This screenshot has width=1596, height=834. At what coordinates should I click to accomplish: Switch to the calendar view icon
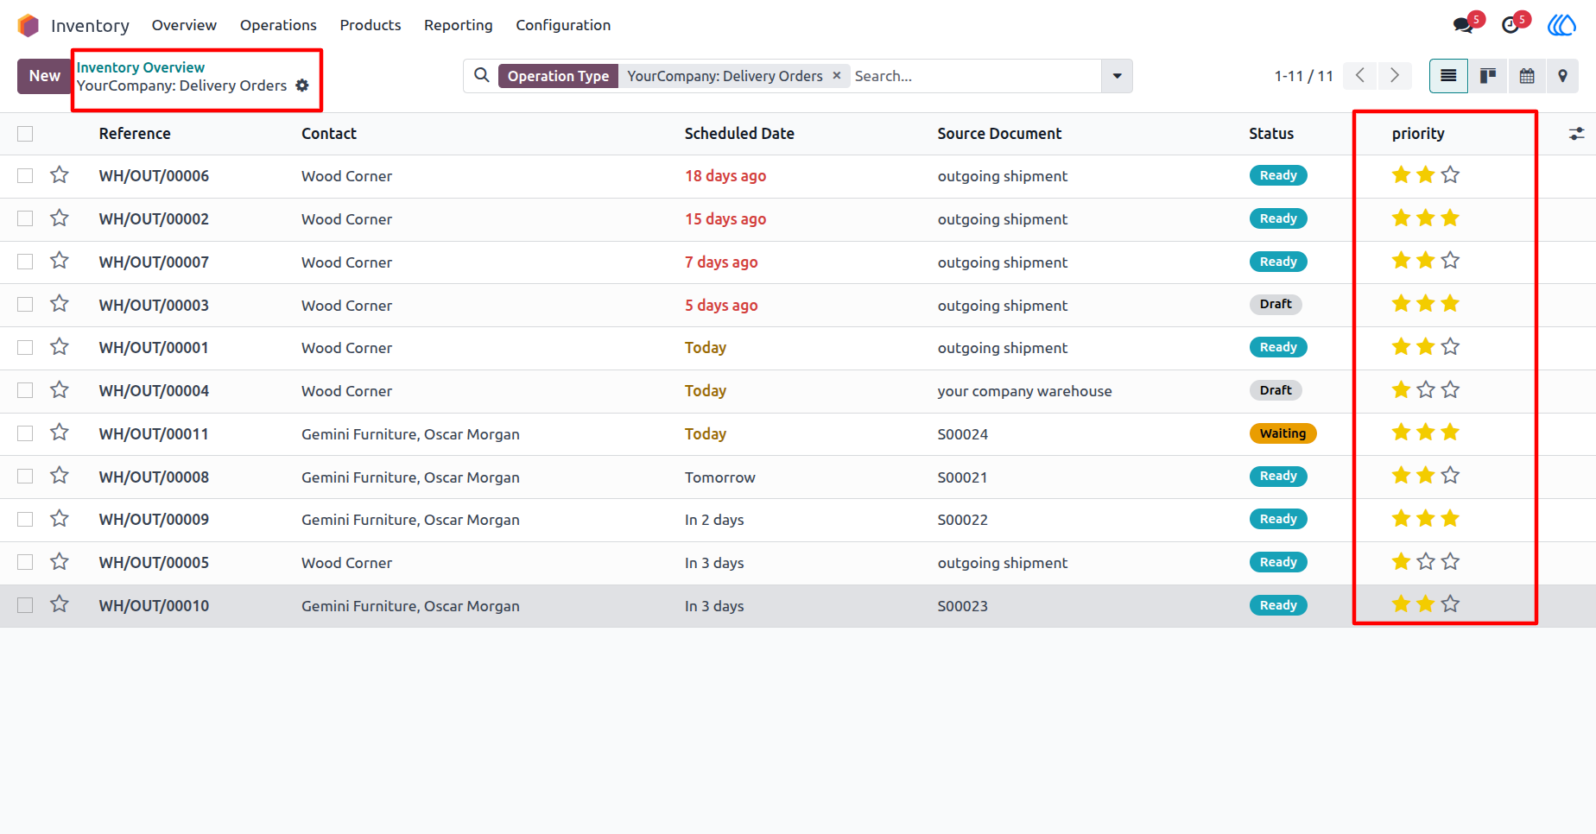click(1527, 76)
